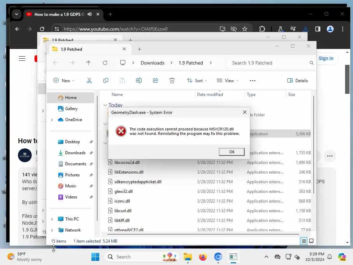The width and height of the screenshot is (353, 265).
Task: Expand the This PC tree node
Action: pos(52,219)
